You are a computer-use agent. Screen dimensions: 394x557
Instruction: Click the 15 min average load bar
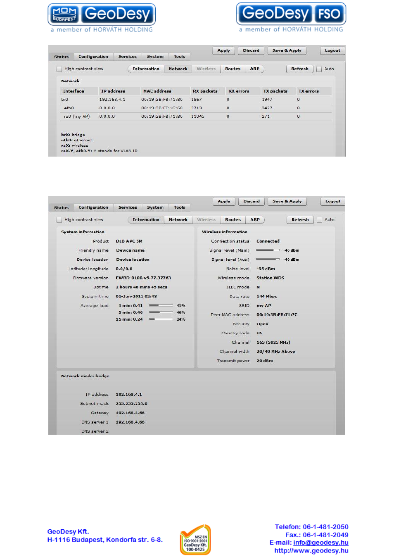[161, 319]
